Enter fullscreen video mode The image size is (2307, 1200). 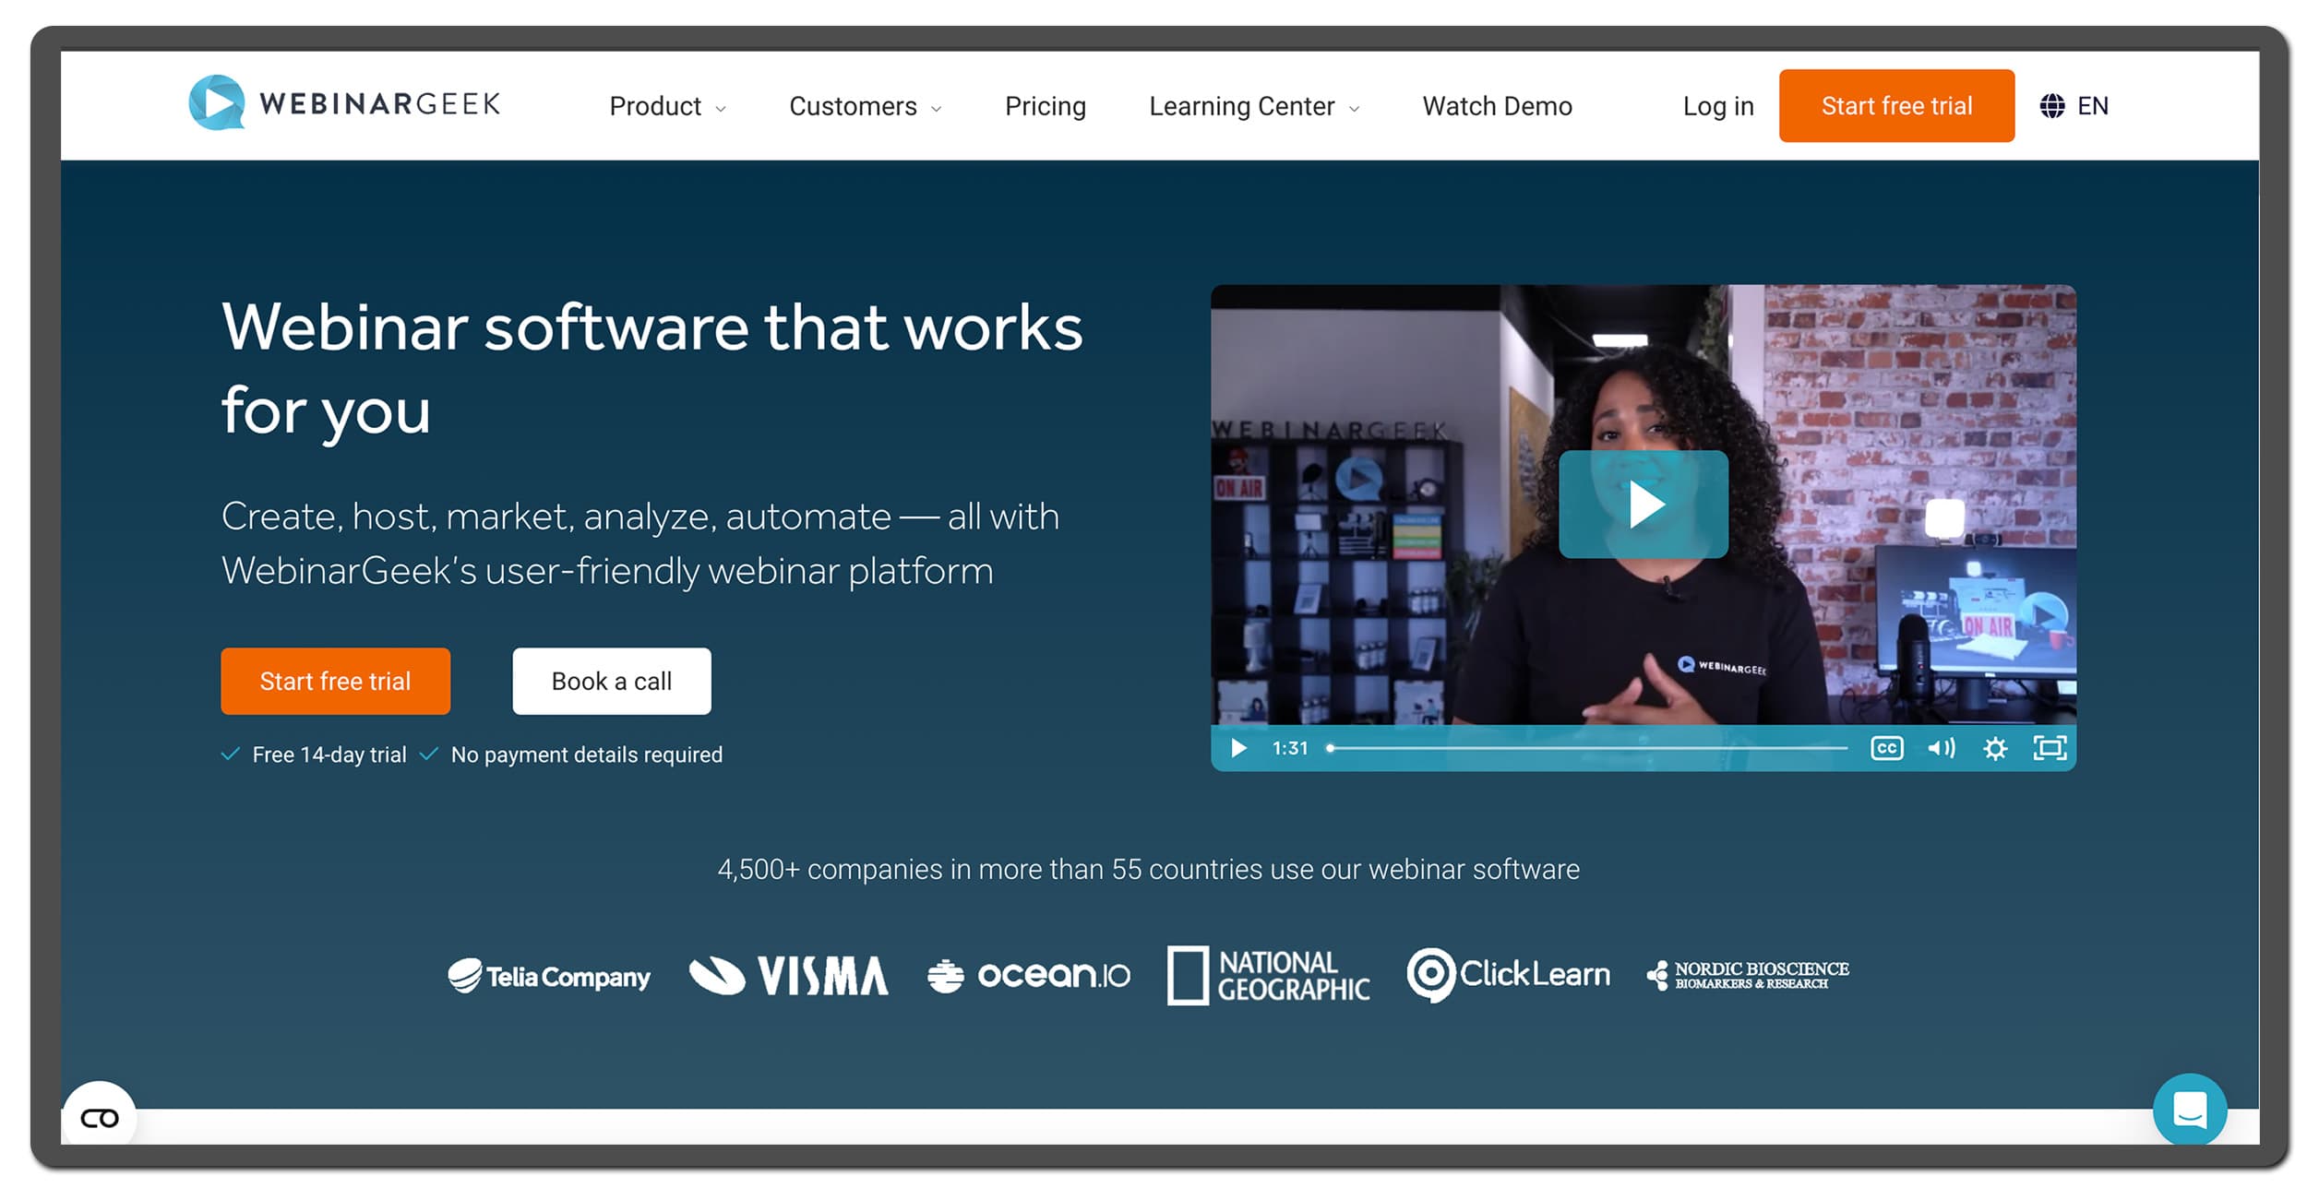(2050, 748)
